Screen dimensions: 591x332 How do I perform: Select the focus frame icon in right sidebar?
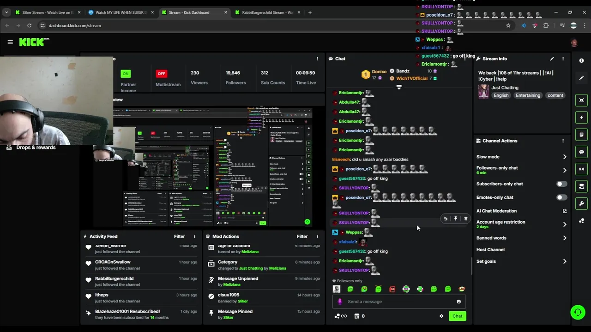click(x=581, y=100)
